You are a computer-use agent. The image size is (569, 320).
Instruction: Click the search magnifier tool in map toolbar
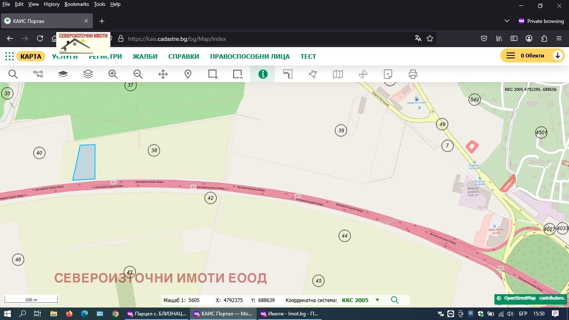[x=13, y=74]
